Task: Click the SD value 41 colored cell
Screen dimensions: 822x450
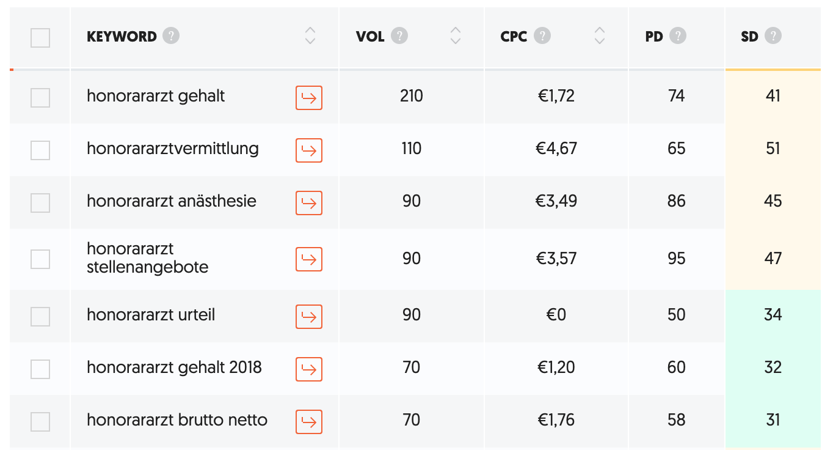Action: (773, 97)
